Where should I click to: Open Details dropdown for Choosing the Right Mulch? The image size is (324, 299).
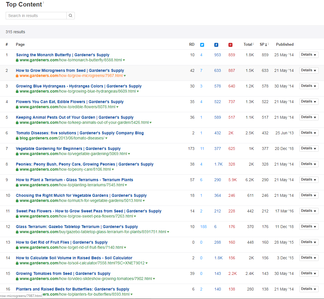[309, 195]
